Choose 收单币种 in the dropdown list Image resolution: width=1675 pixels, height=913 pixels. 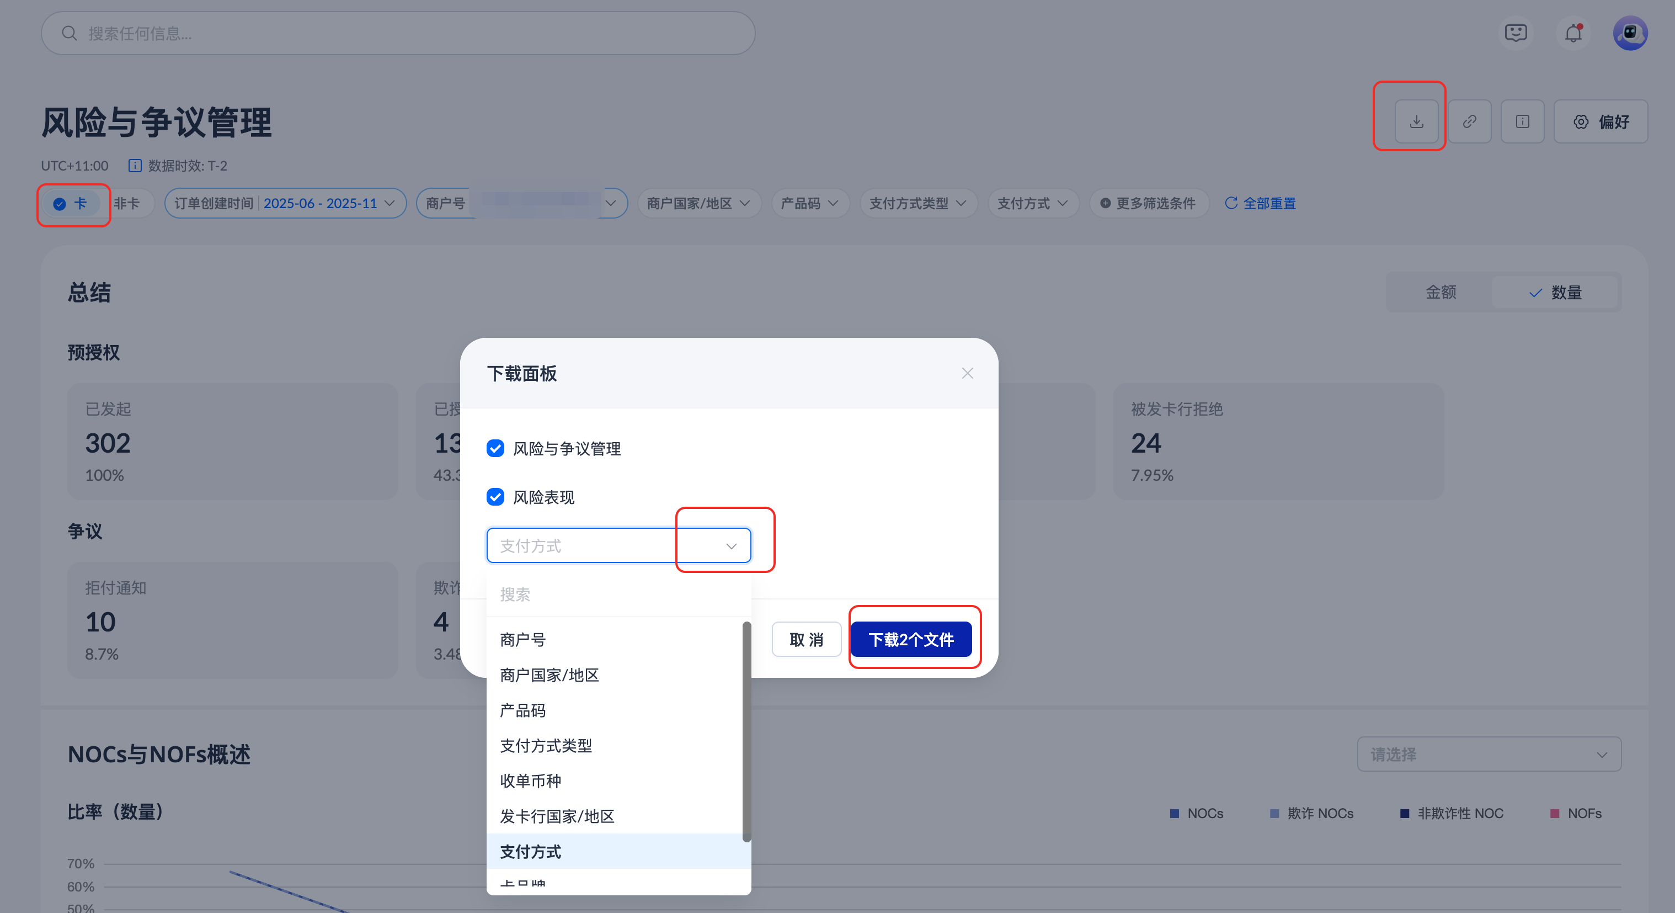(x=531, y=781)
